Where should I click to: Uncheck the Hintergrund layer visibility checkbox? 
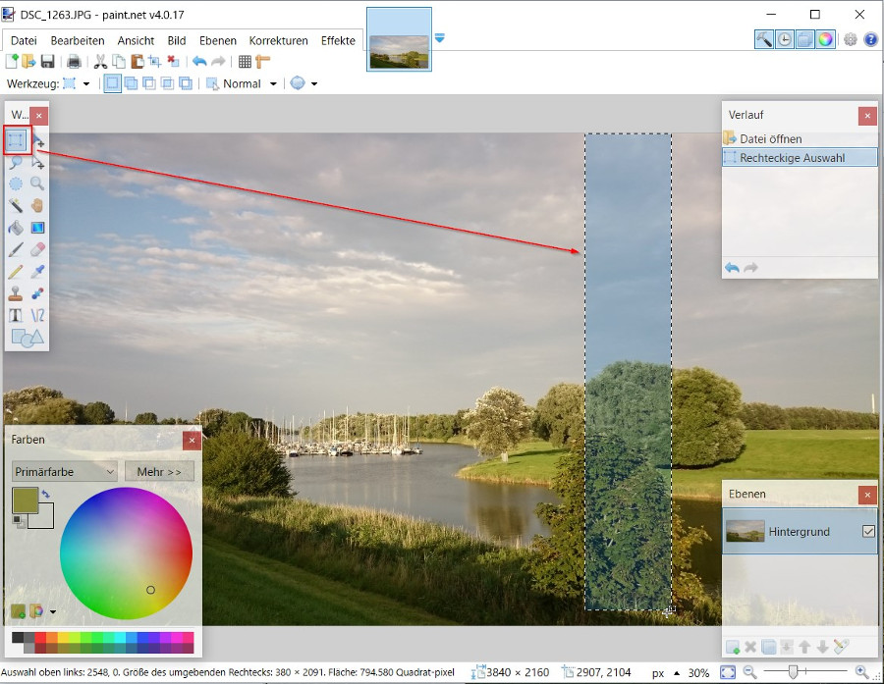click(867, 531)
